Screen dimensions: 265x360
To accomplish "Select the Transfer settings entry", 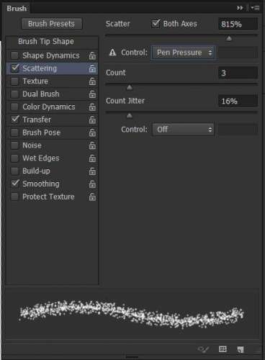I will (37, 120).
